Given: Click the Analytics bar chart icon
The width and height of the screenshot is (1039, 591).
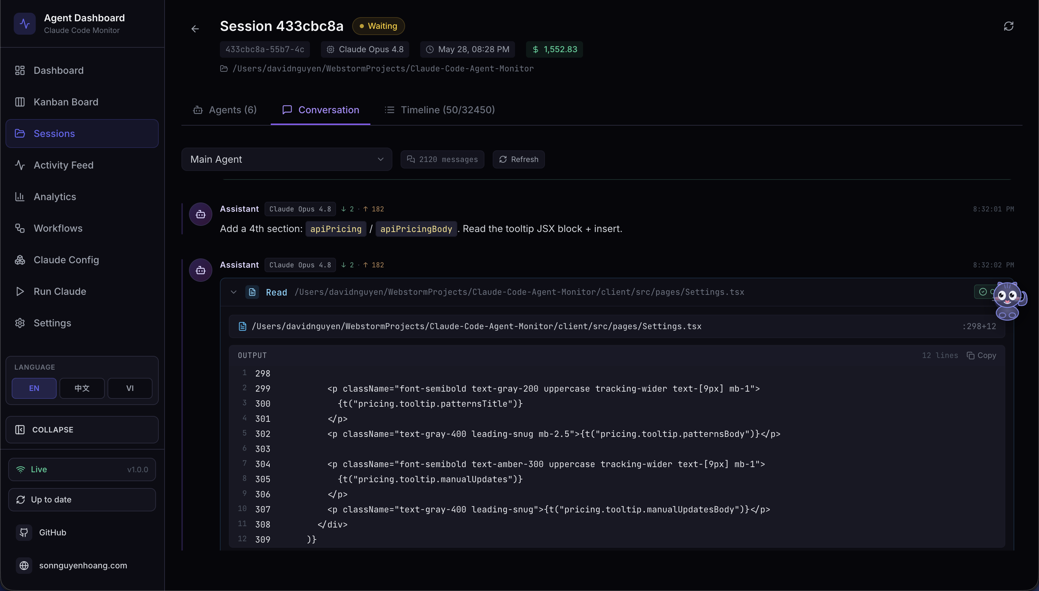Looking at the screenshot, I should tap(20, 196).
